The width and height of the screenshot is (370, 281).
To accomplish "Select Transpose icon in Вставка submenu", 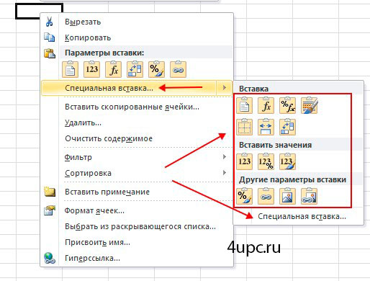I will tap(287, 127).
